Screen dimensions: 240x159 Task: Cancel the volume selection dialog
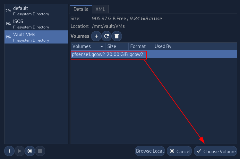point(179,151)
